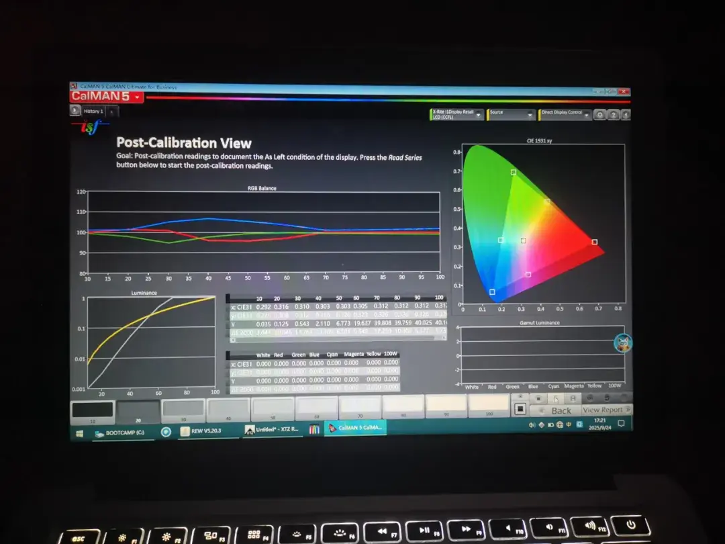725x544 pixels.
Task: Expand the X-Rite i1Display Retail meter dropdown
Action: 457,114
